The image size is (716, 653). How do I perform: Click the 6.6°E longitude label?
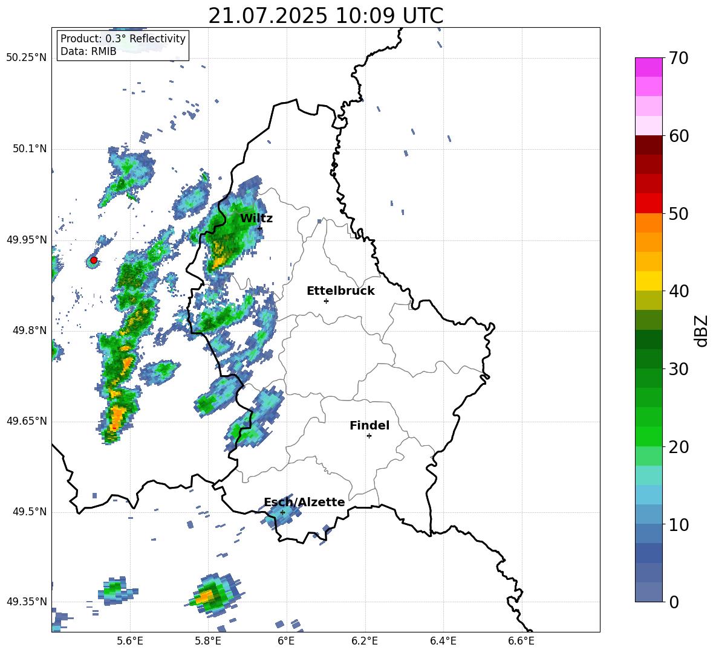tap(521, 641)
